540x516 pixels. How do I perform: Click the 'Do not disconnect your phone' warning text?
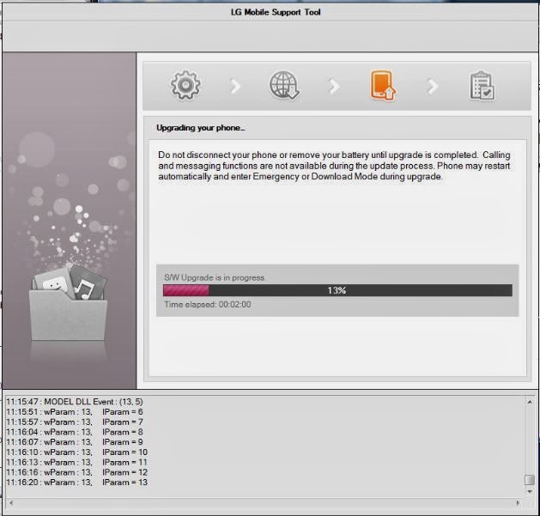[x=334, y=166]
